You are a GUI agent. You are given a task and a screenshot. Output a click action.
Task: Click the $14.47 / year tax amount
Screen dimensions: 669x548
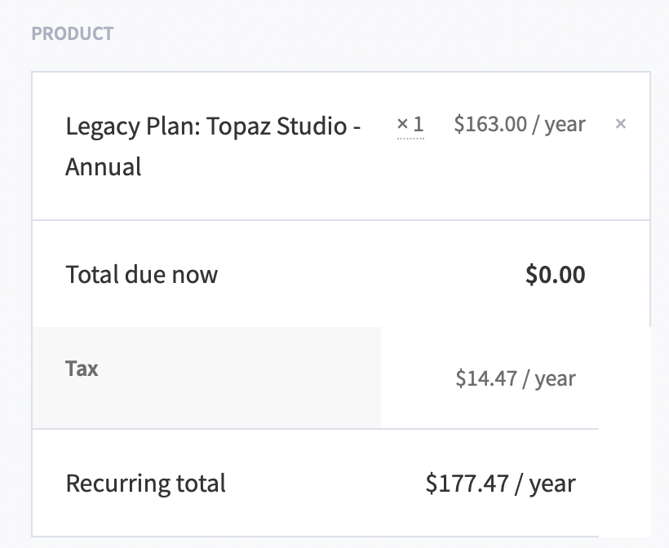(x=516, y=378)
